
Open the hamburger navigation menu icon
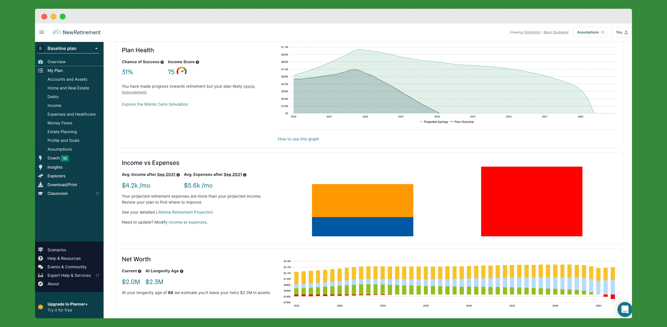pyautogui.click(x=42, y=32)
